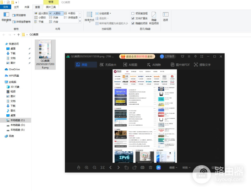Image resolution: width=251 pixels, height=191 pixels.
Task: Choose 详细信息 layout option
Action: (x=71, y=18)
